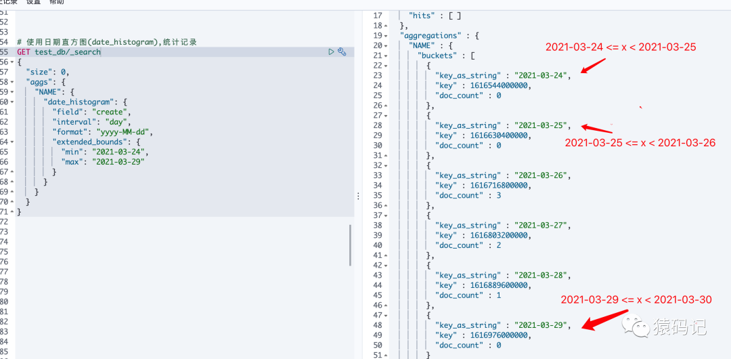Click the "hits" : [ ] response line
This screenshot has height=359, width=731.
point(435,16)
